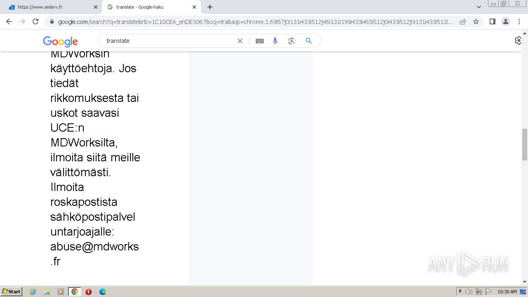Screen dimensions: 528x297
Task: Share this page from address bar
Action: click(x=463, y=22)
